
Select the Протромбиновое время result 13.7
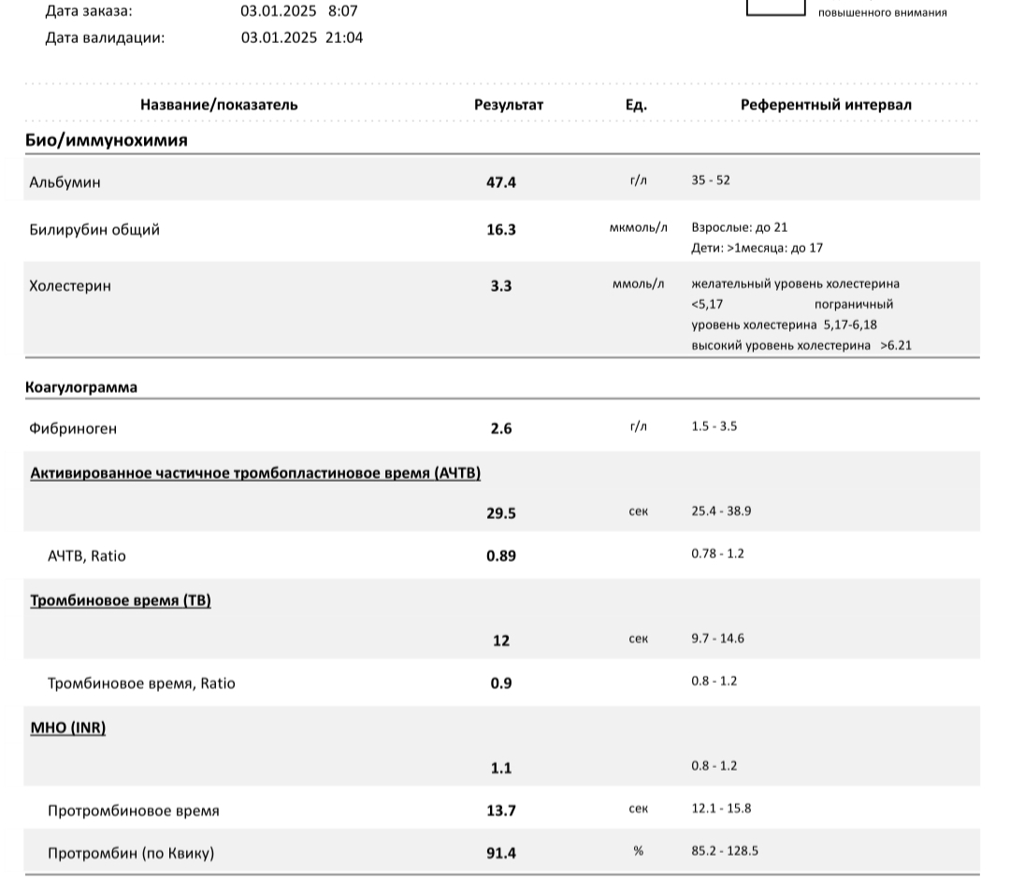point(501,811)
